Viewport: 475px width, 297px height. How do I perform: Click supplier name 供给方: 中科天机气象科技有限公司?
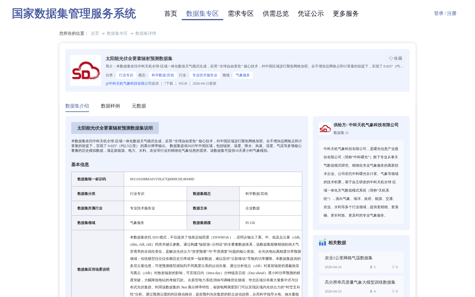point(366,125)
